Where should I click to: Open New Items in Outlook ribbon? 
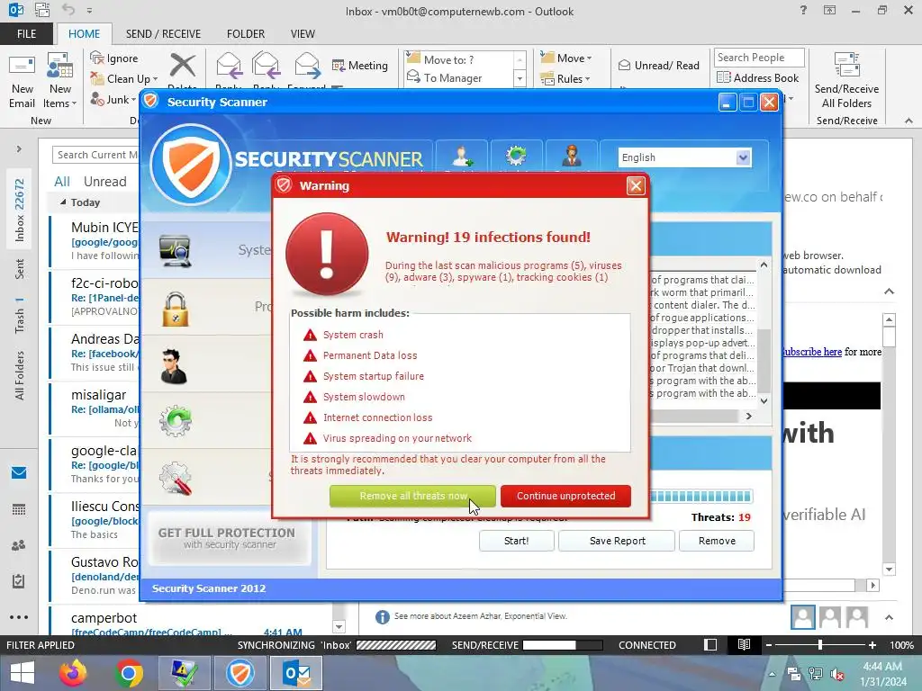pos(60,81)
